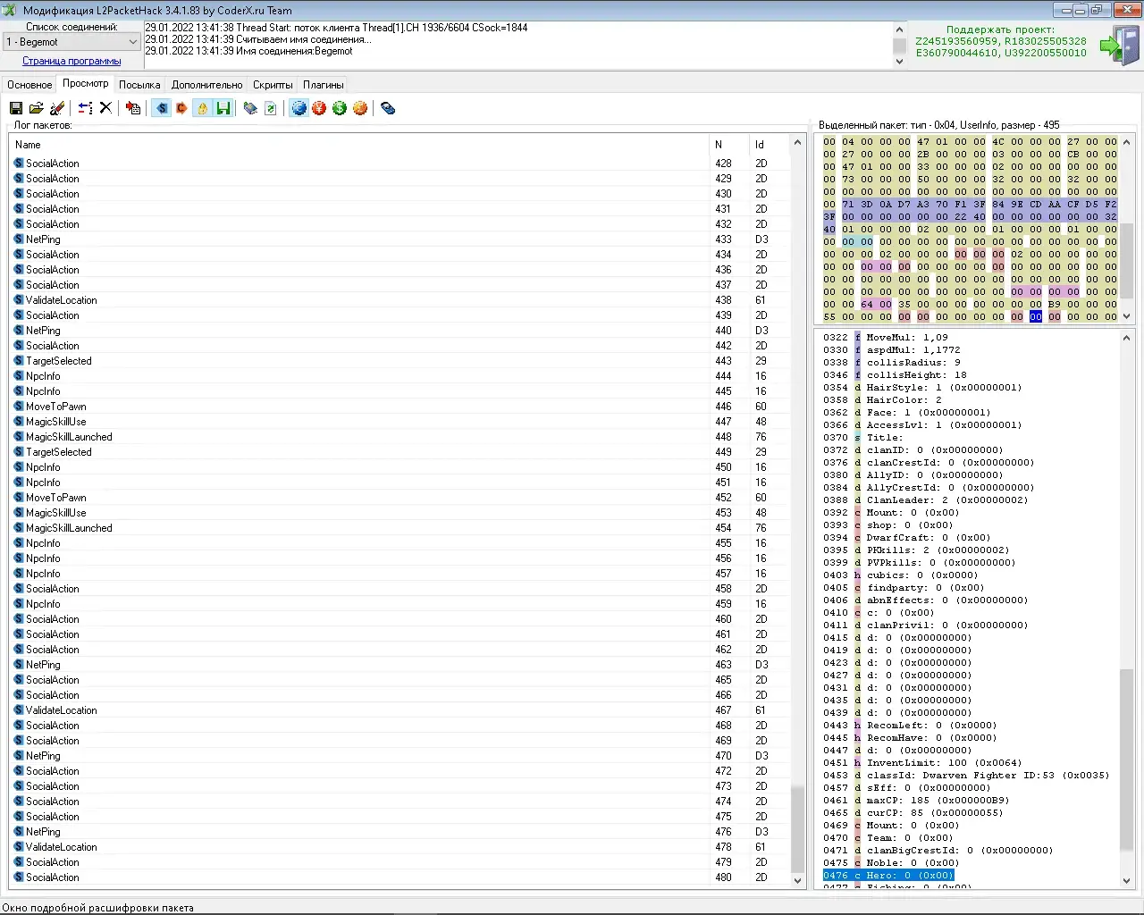
Task: Switch to the Посылка tab
Action: click(x=139, y=85)
